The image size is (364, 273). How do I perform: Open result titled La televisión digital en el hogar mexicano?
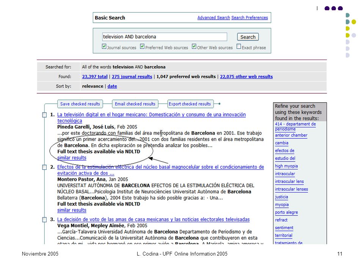point(151,118)
